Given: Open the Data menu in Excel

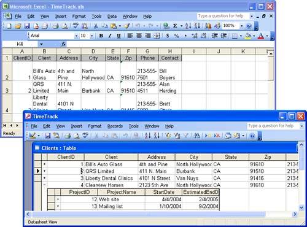Looking at the screenshot, I should 112,17.
